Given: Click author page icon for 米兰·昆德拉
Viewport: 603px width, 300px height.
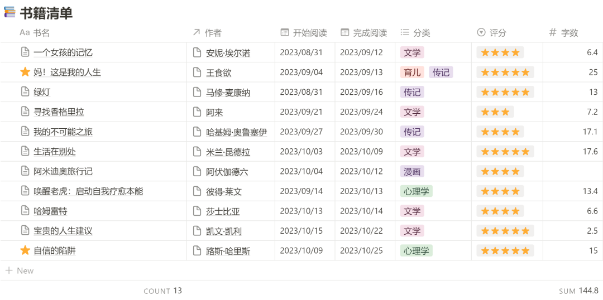Looking at the screenshot, I should (x=197, y=152).
